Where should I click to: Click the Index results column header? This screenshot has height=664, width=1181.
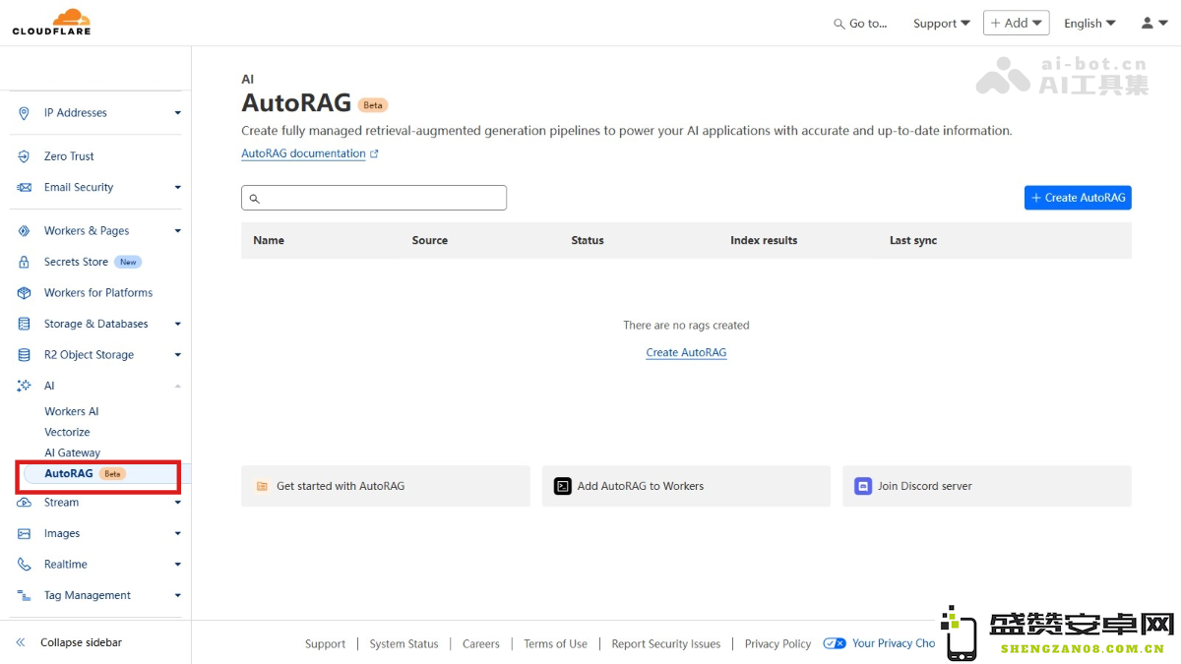764,241
